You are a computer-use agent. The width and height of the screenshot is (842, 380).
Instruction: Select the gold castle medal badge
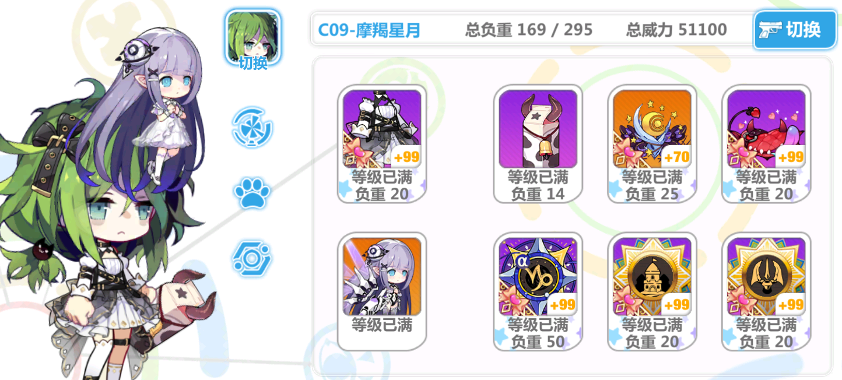(652, 291)
